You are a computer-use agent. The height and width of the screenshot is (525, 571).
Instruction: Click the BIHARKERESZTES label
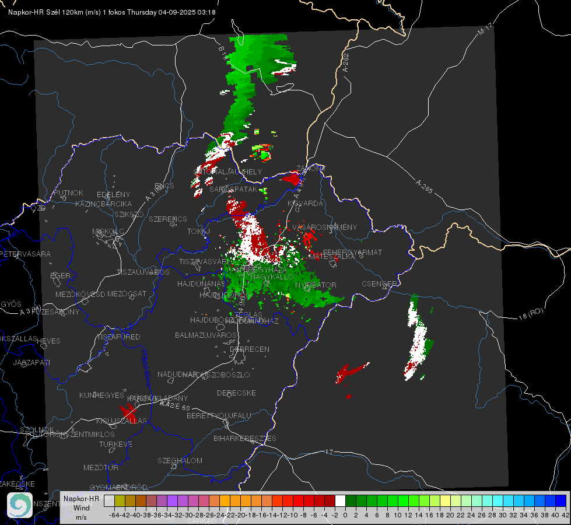pyautogui.click(x=245, y=438)
